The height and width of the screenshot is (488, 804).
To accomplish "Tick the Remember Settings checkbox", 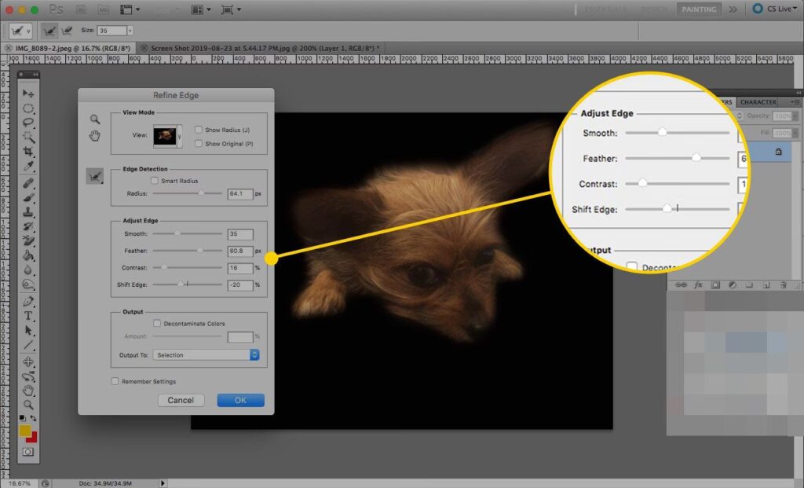I will pyautogui.click(x=115, y=381).
